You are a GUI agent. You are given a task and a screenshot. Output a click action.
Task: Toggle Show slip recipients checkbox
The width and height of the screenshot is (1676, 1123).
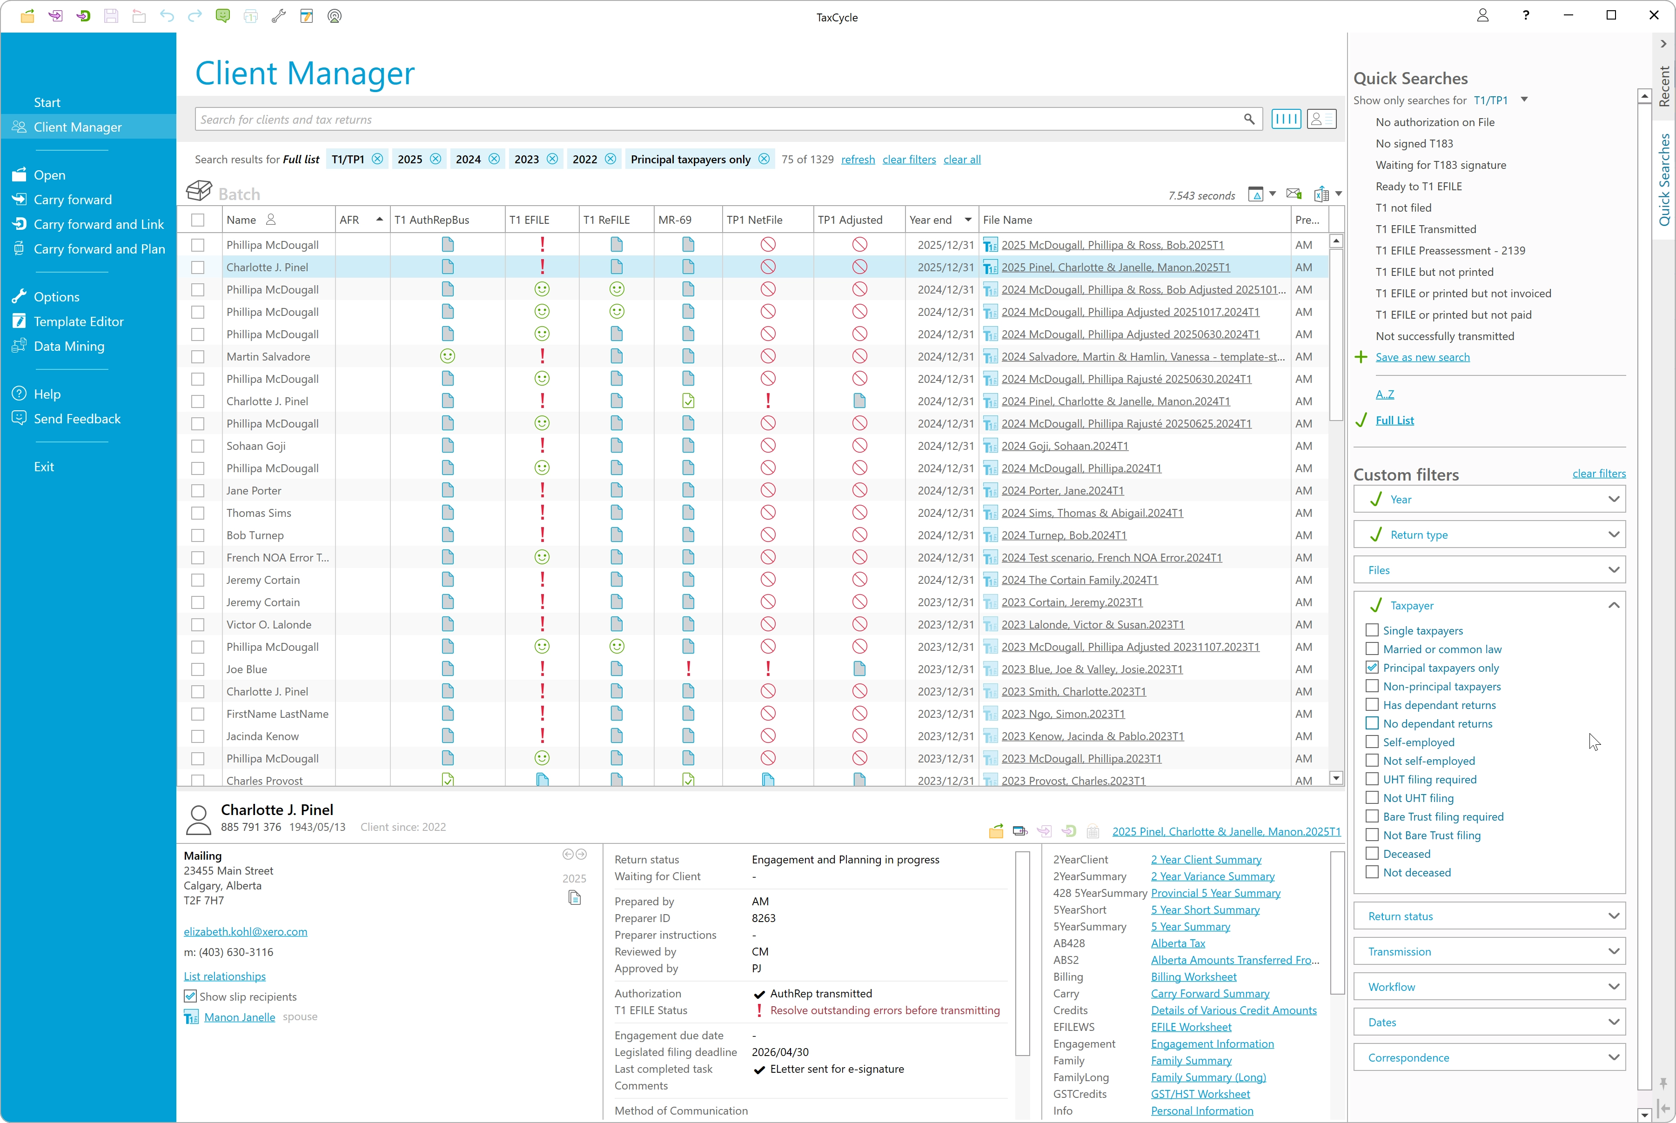[190, 996]
